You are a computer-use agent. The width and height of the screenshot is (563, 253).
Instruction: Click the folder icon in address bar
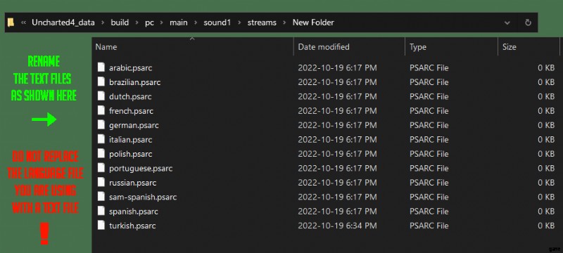pos(11,22)
